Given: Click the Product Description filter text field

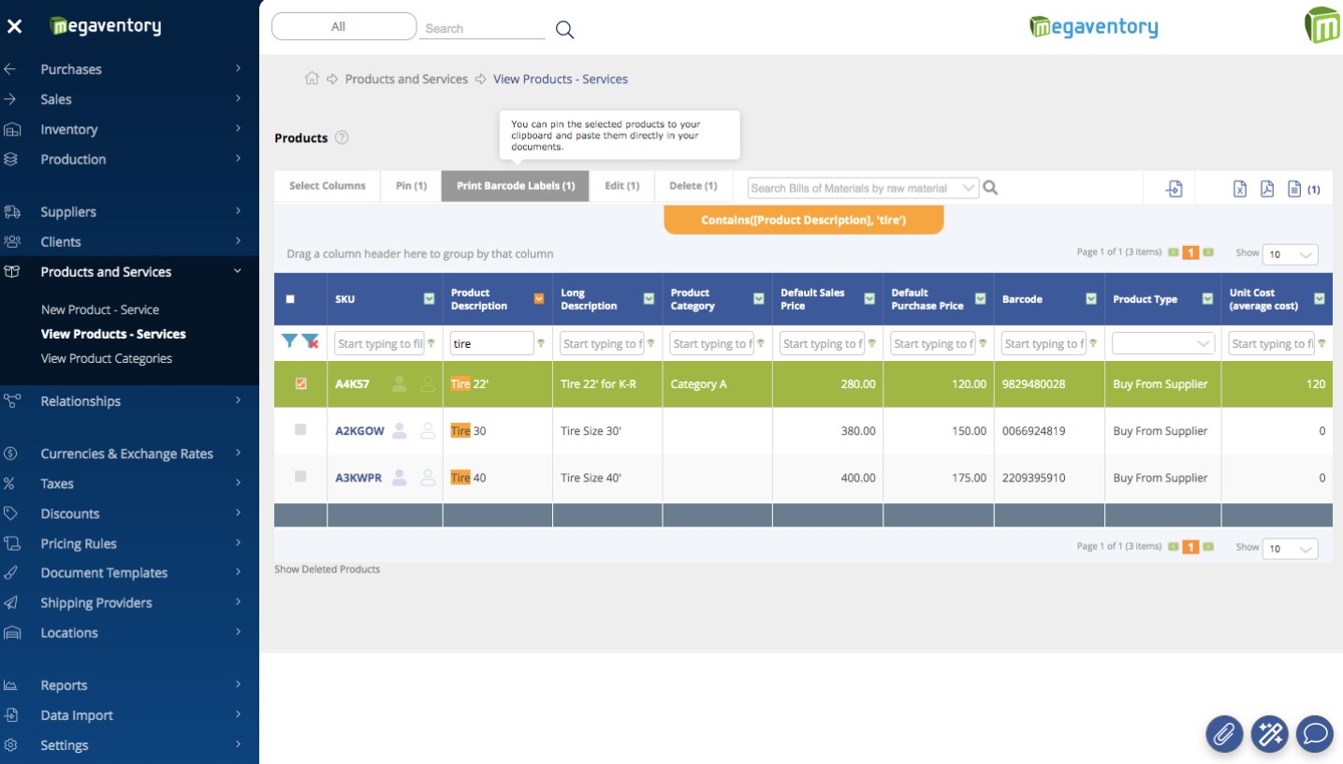Looking at the screenshot, I should coord(491,343).
